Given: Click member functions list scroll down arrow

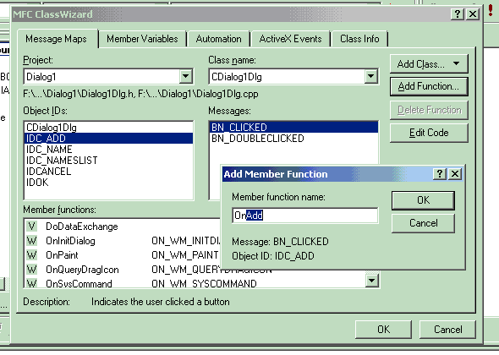Looking at the screenshot, I should click(x=371, y=281).
